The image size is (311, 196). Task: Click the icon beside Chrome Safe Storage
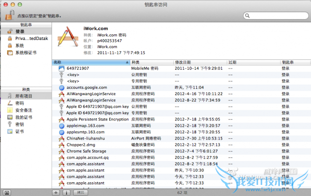click(62, 151)
